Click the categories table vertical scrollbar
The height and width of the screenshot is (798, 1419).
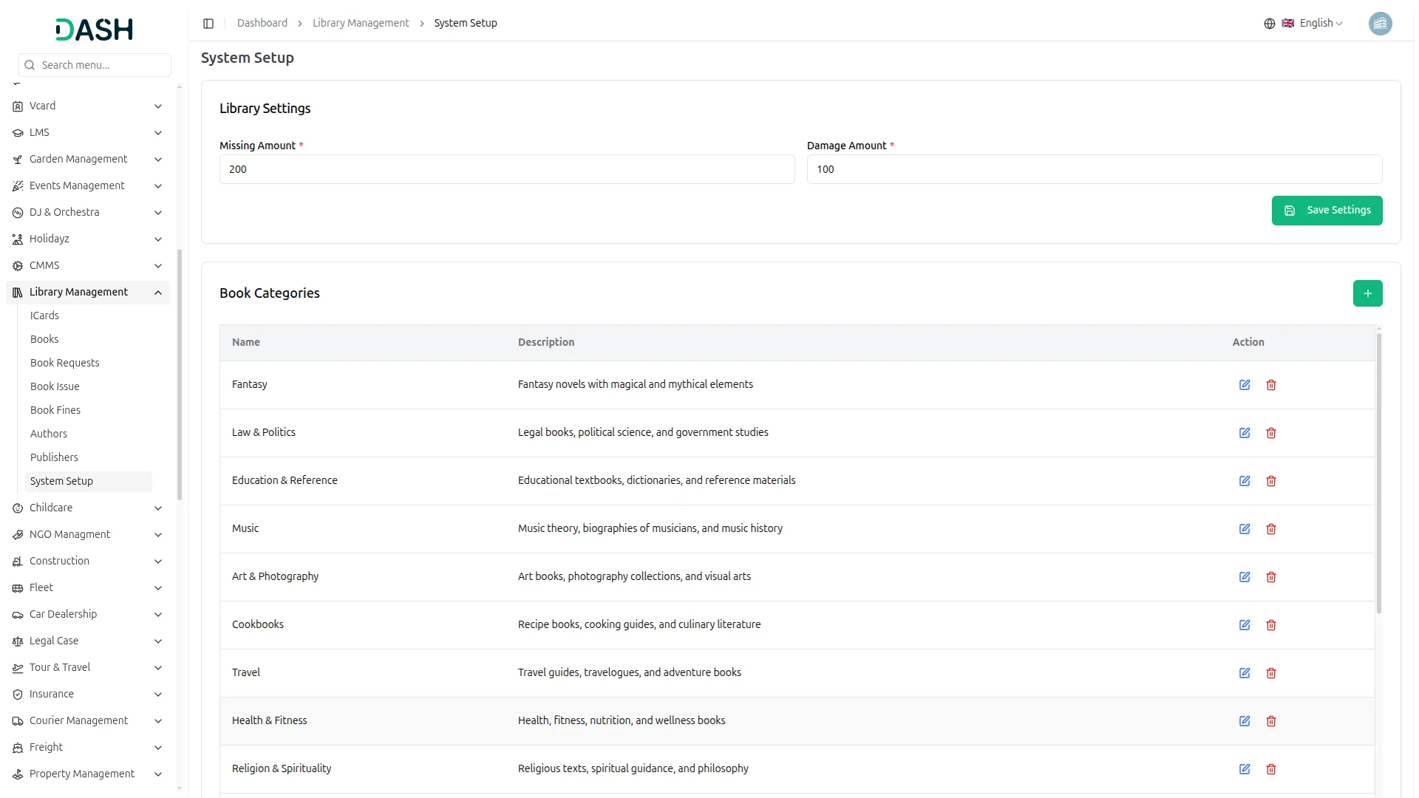(x=1378, y=473)
